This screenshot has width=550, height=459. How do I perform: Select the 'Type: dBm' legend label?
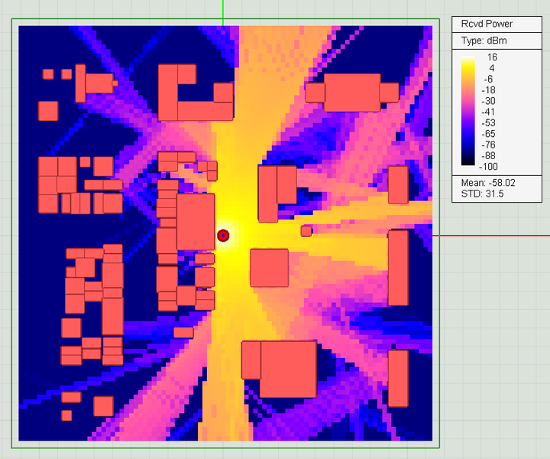click(484, 41)
